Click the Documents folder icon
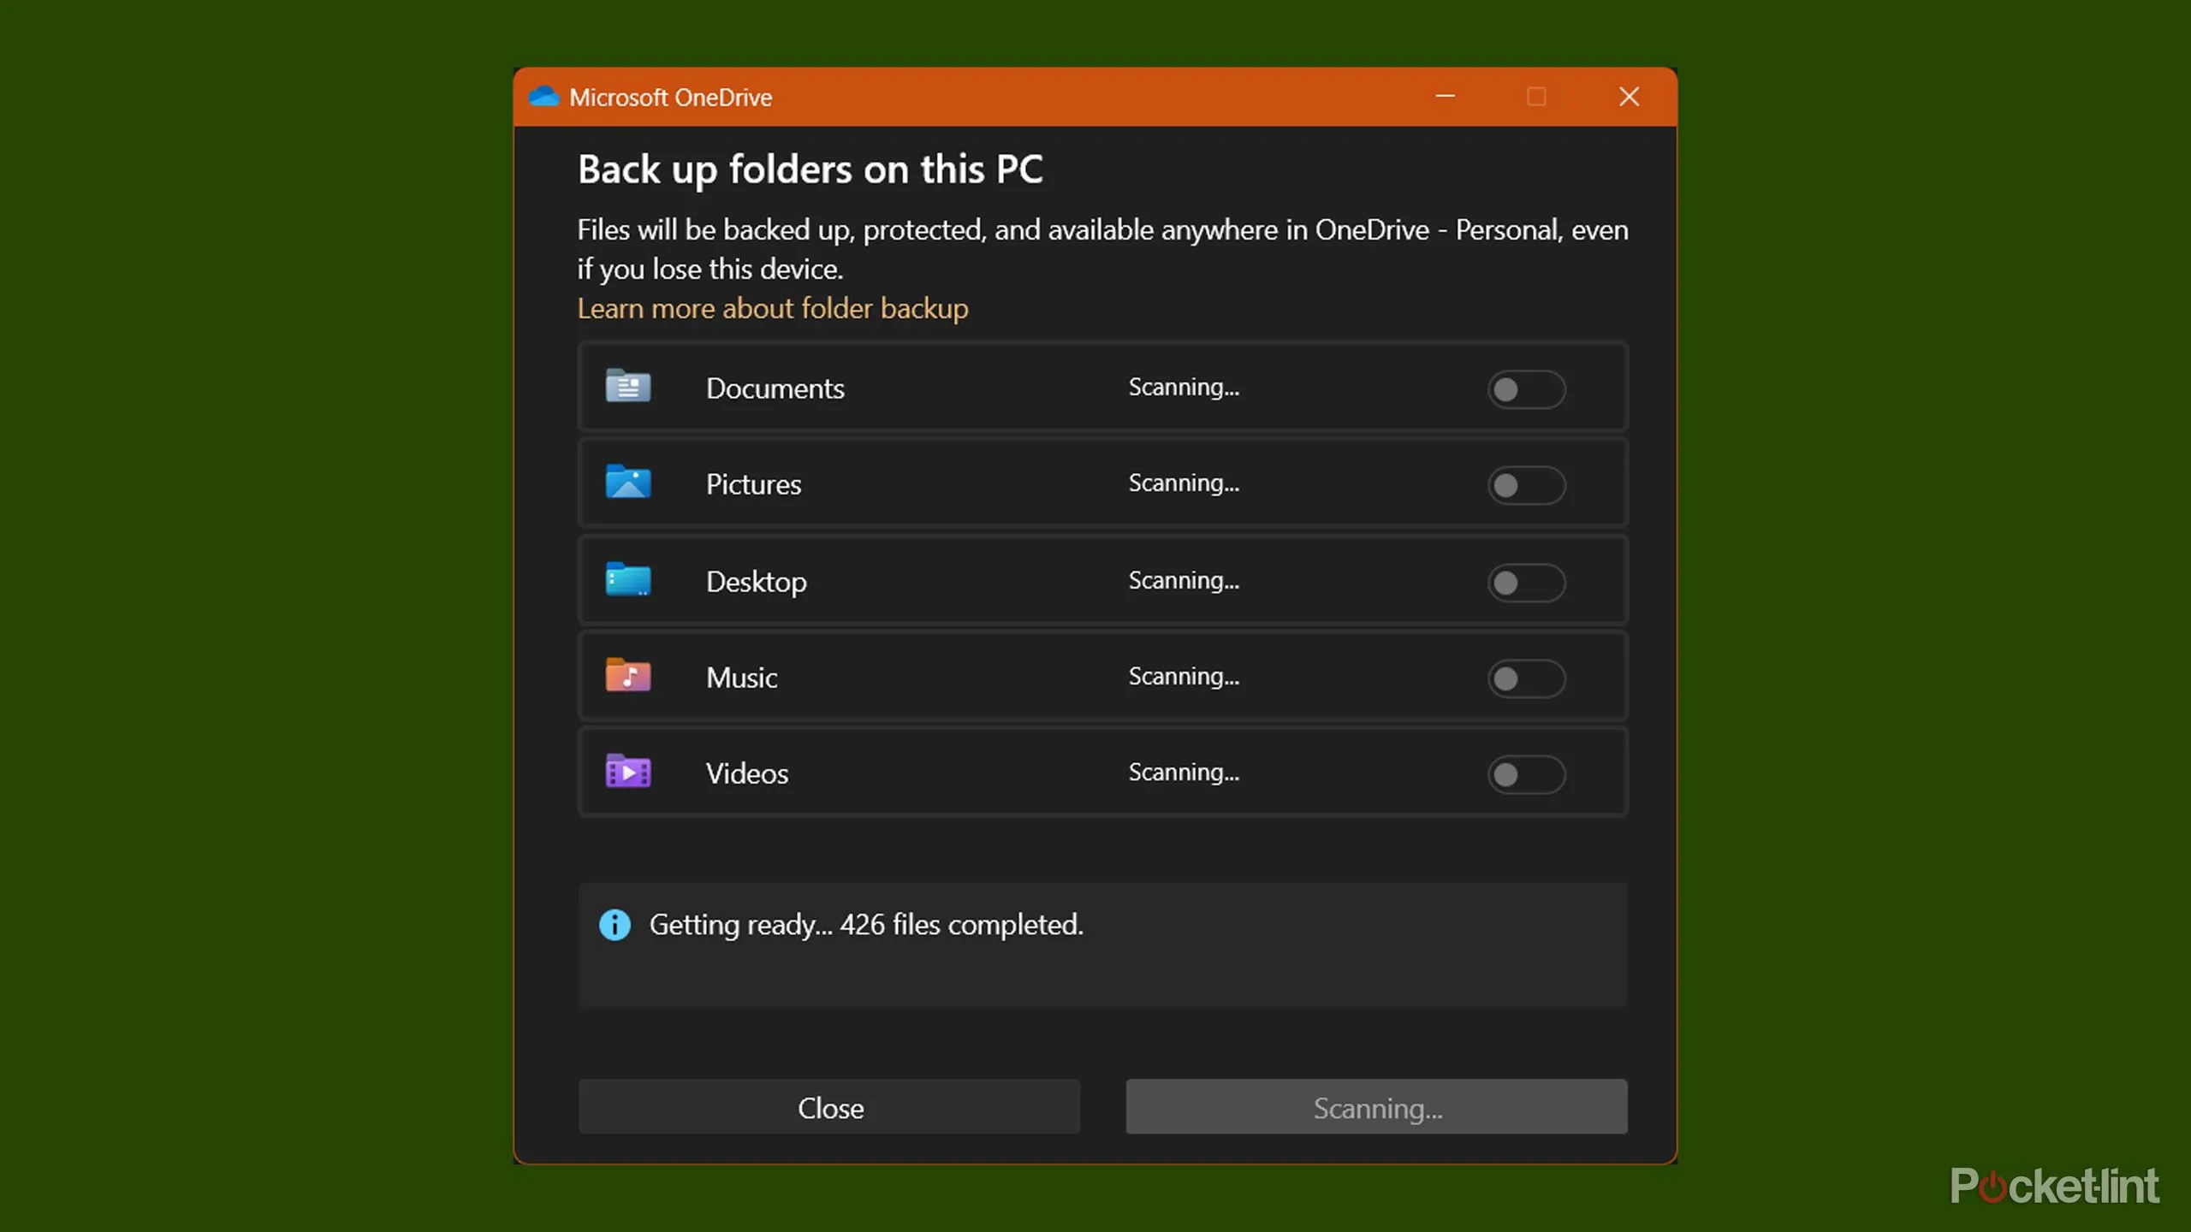Viewport: 2191px width, 1232px height. 629,387
